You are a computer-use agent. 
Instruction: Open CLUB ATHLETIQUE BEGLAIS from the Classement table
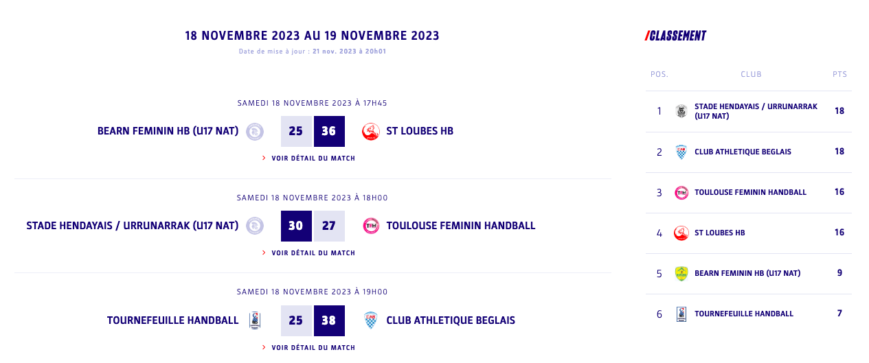point(743,152)
